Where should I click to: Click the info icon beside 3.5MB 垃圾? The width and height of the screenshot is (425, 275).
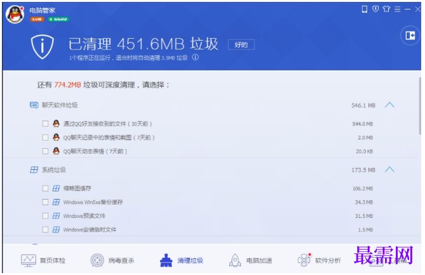[196, 57]
